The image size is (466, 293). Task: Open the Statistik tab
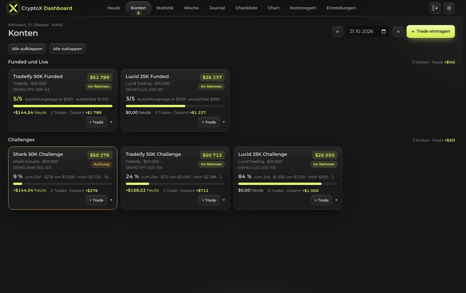(165, 8)
